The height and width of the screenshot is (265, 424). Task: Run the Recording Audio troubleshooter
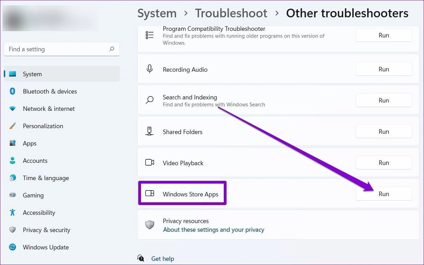click(x=384, y=69)
